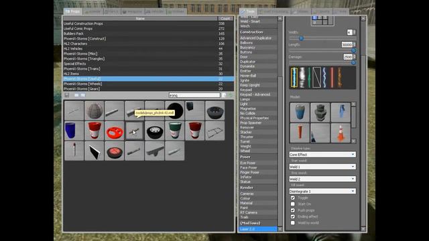Select the Special Effects prop category
Viewport: 429px width, 241px height.
(149, 64)
